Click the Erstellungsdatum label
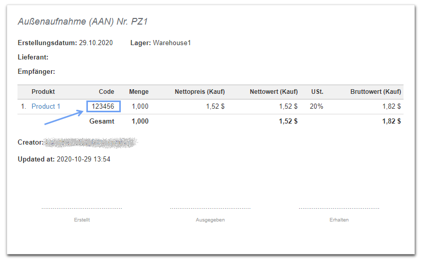Image resolution: width=421 pixels, height=262 pixels. click(x=47, y=43)
